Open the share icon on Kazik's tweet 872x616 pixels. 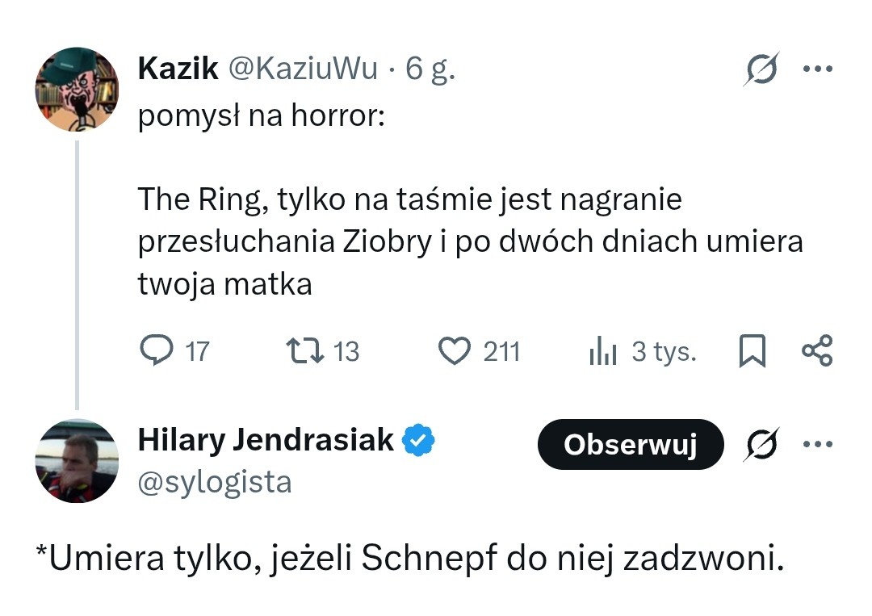(817, 350)
